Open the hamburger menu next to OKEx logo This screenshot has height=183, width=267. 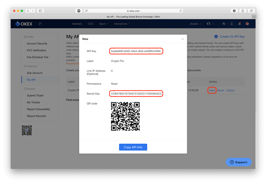click(x=40, y=24)
